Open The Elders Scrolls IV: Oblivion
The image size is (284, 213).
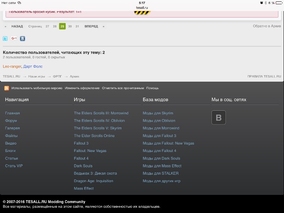pos(99,121)
